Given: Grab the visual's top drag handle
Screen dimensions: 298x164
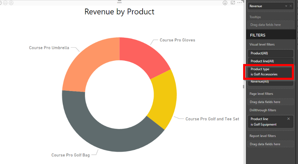Looking at the screenshot, I should [119, 2].
